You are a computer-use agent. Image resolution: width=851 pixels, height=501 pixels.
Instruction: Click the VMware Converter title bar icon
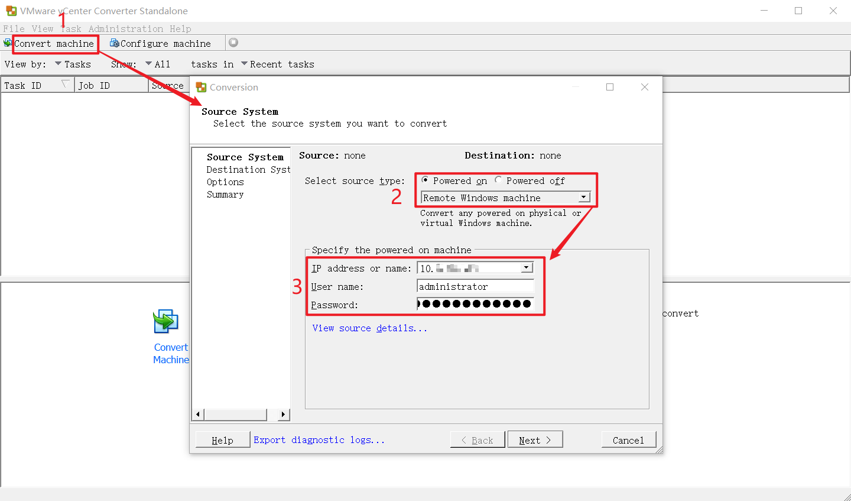[11, 11]
